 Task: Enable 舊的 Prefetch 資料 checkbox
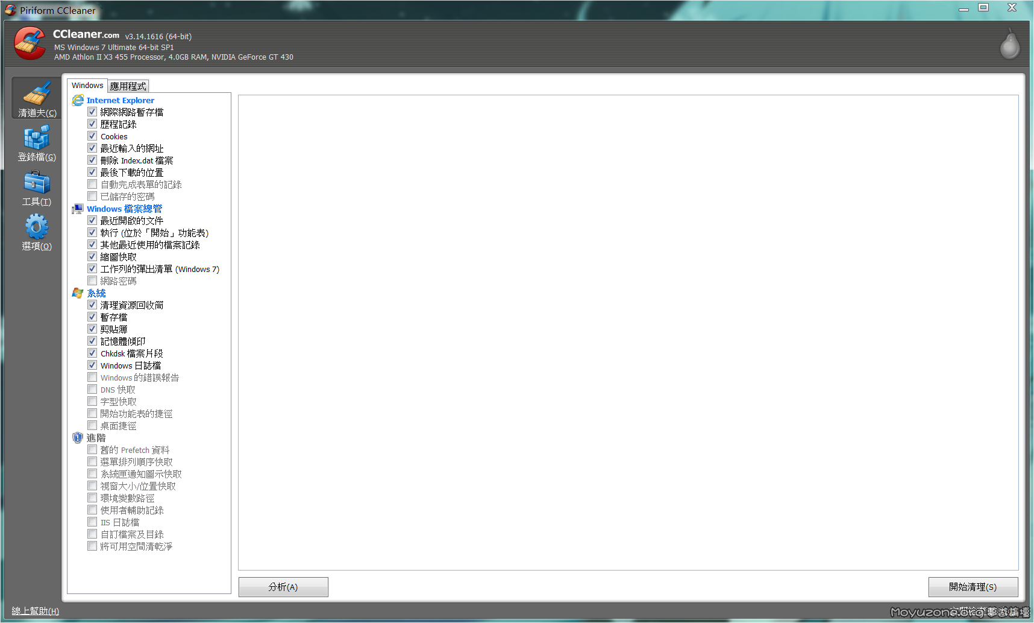92,449
